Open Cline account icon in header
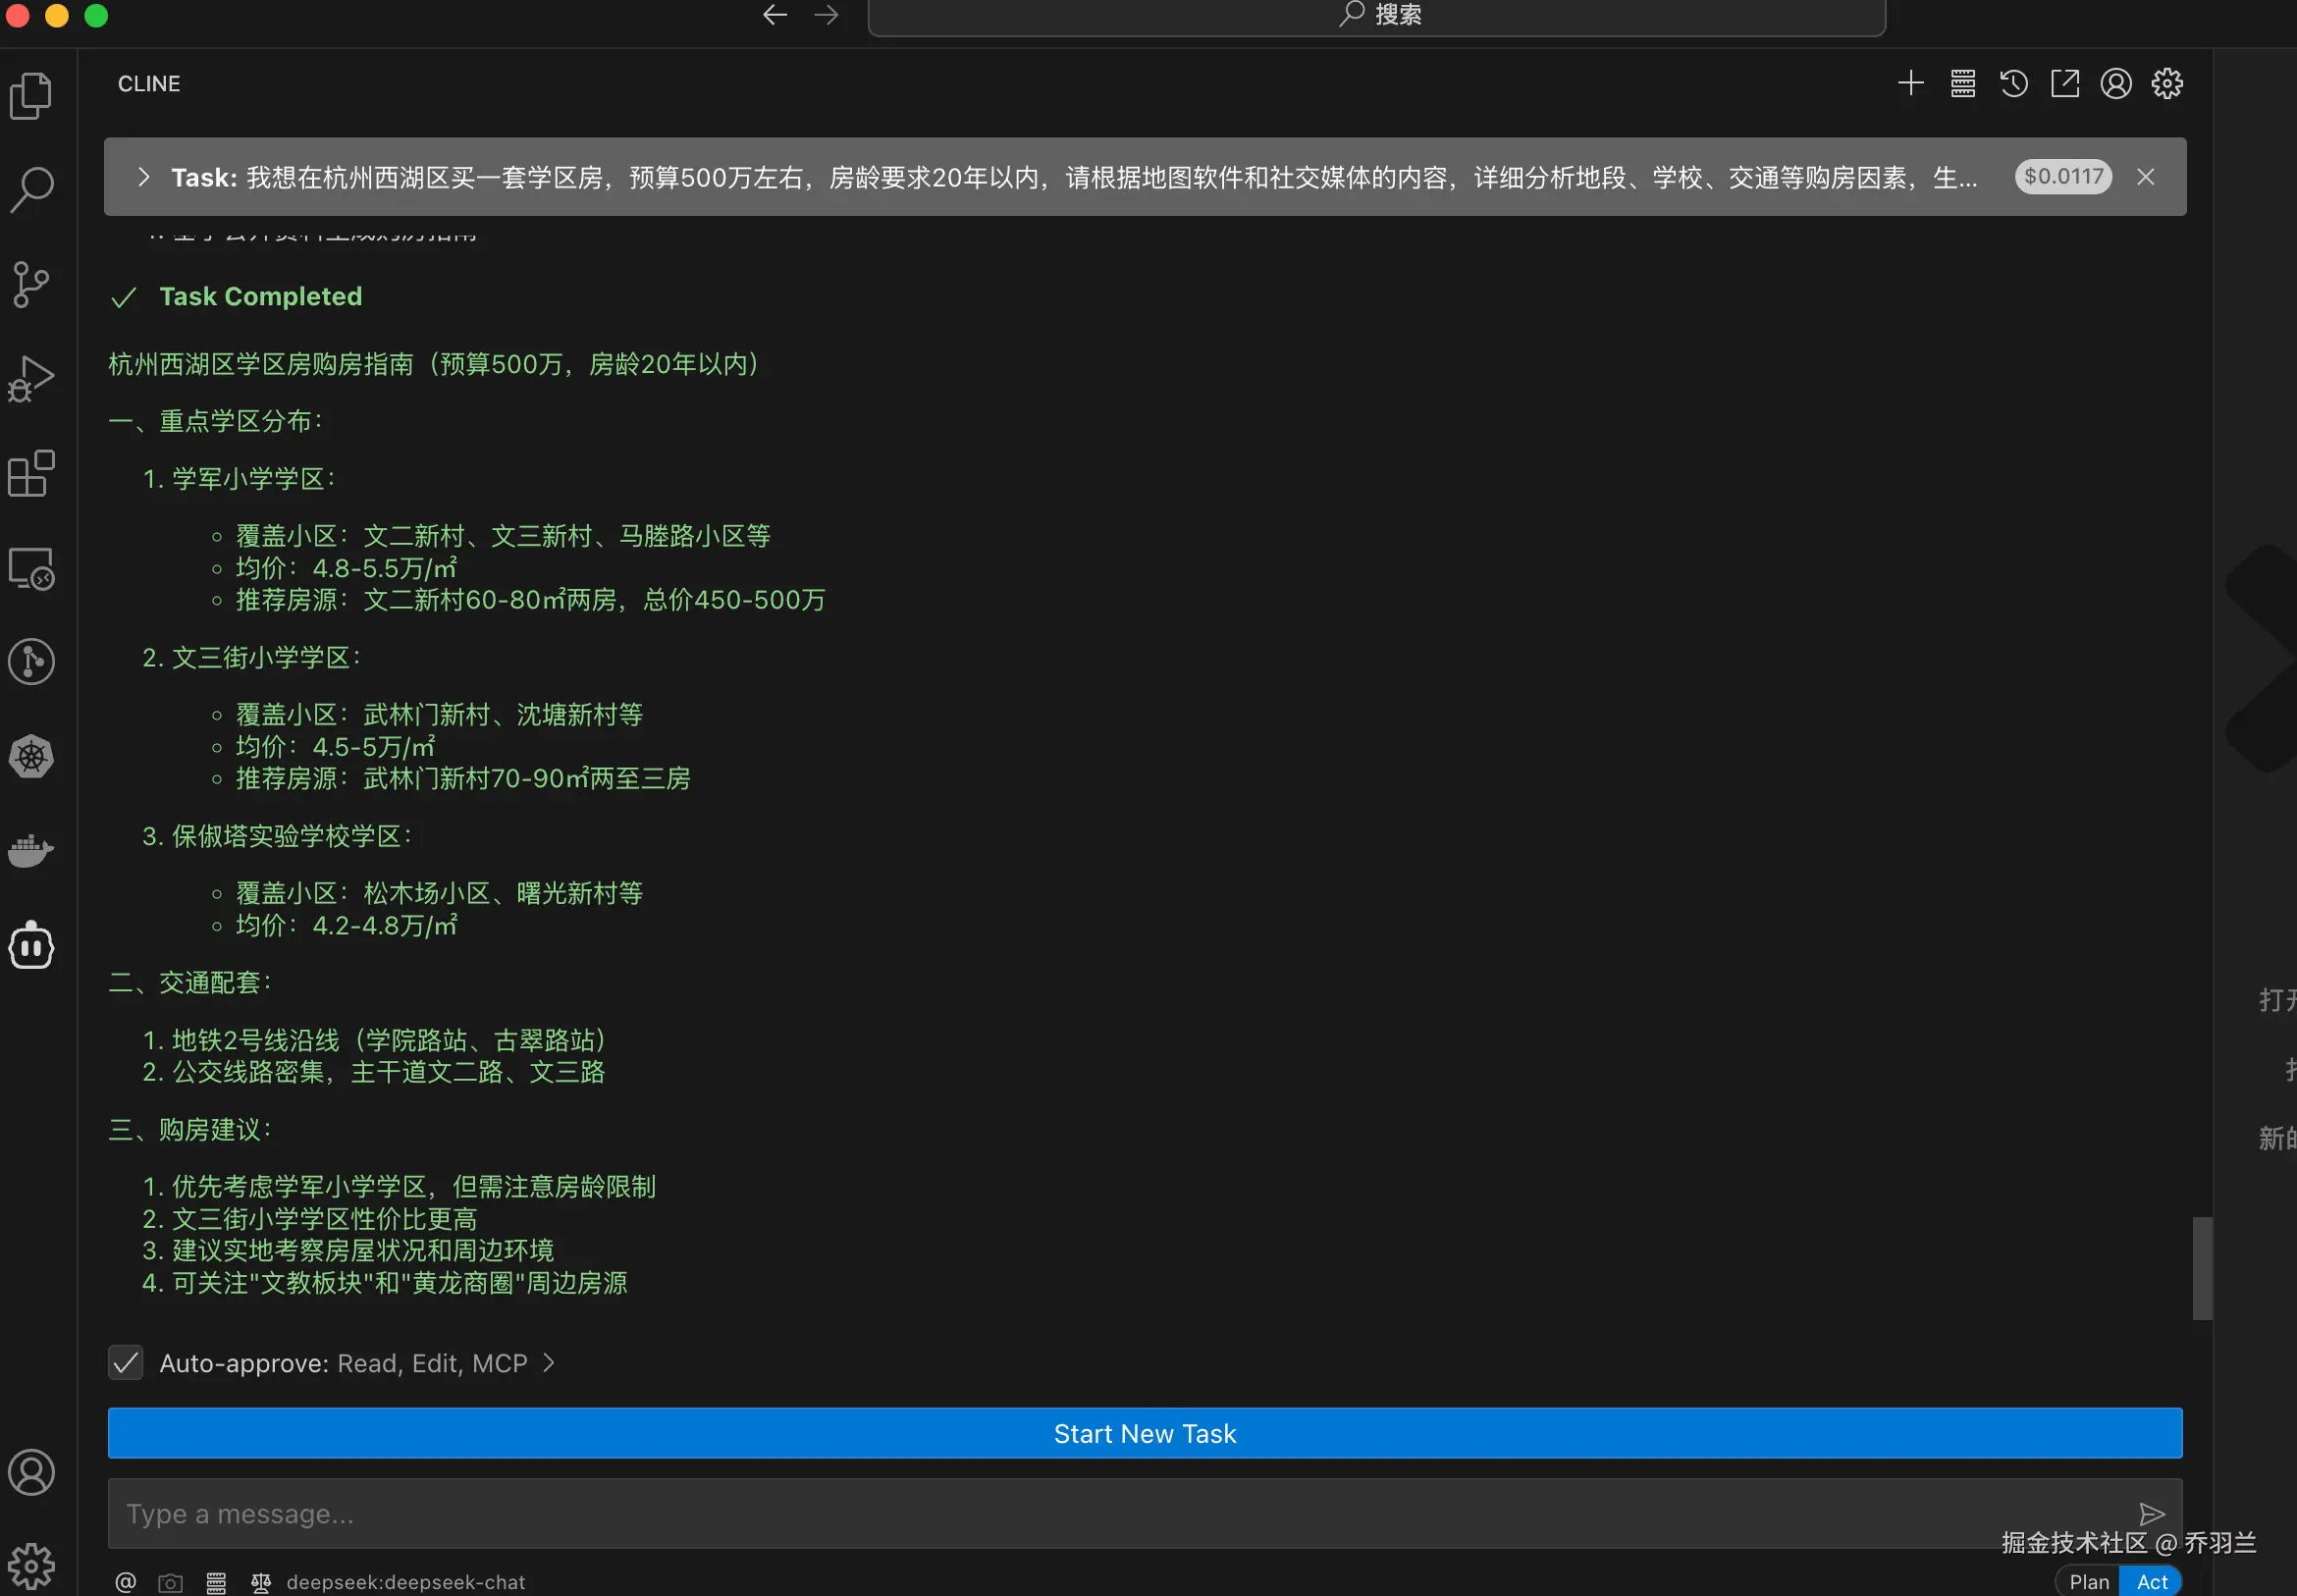Screen dimensions: 2297x1596 (2115, 83)
